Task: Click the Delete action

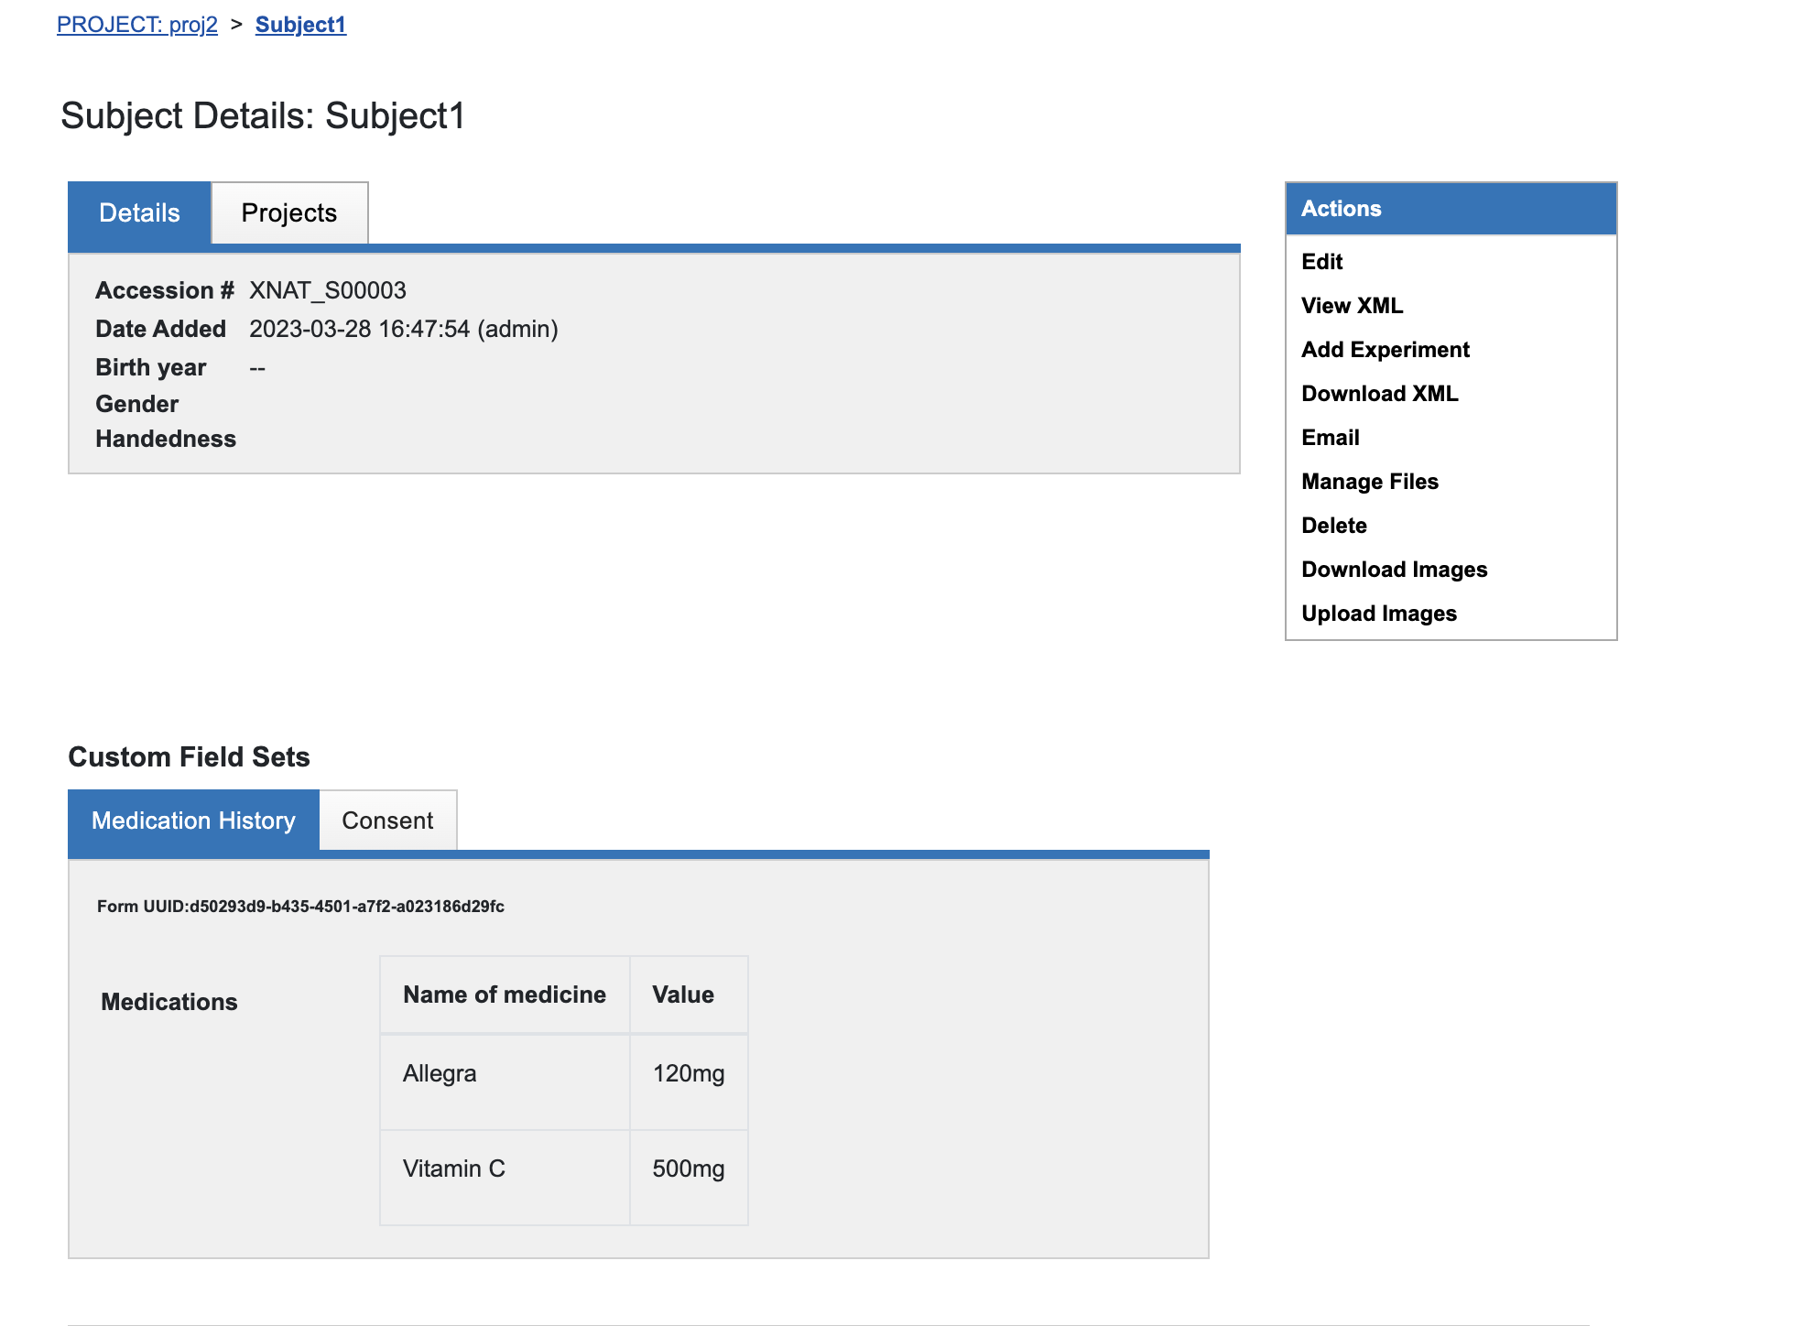Action: (1333, 526)
